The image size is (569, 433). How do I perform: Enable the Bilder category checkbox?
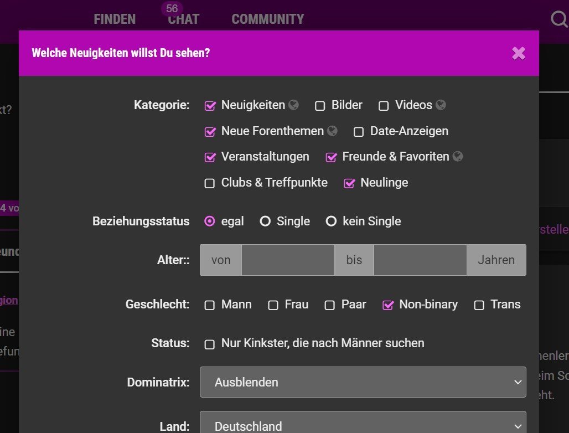pyautogui.click(x=320, y=106)
